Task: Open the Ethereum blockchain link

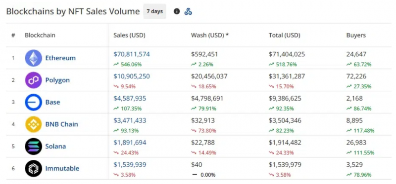Action: tap(60, 58)
